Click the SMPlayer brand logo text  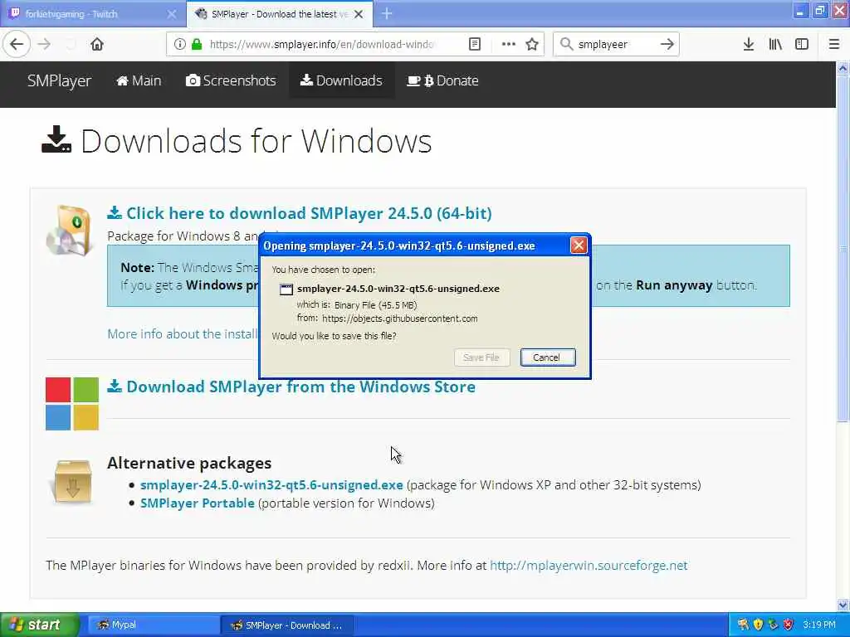[59, 80]
